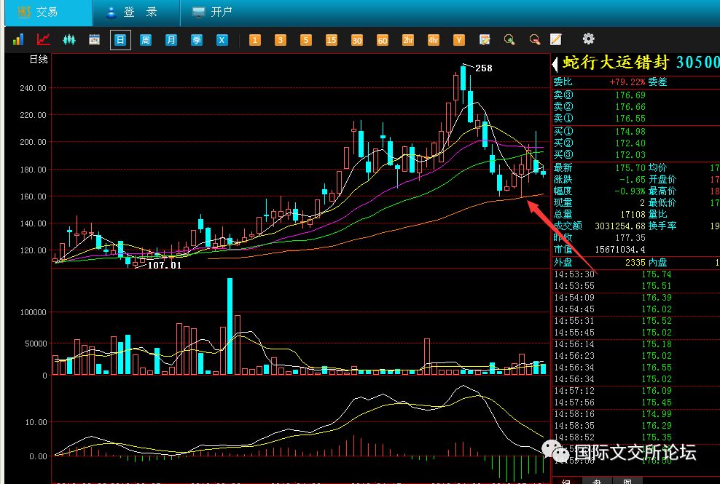The image size is (720, 484).
Task: Select the 60-minute chart button
Action: (x=382, y=40)
